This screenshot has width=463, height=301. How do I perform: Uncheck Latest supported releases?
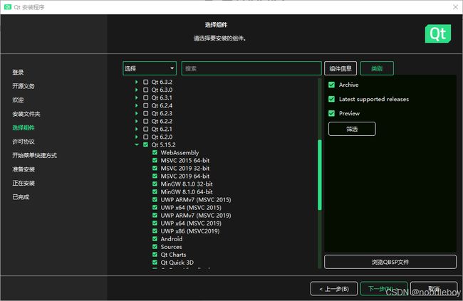pos(332,99)
